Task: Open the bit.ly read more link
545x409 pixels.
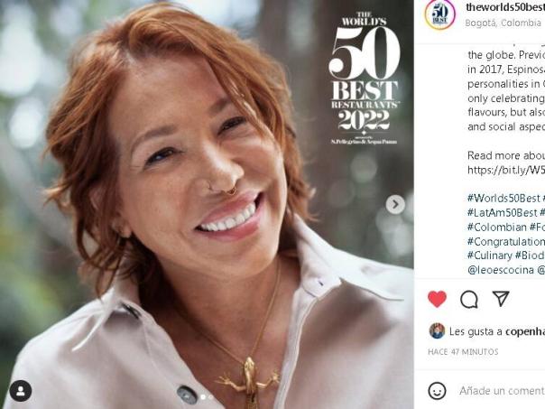Action: pyautogui.click(x=505, y=169)
